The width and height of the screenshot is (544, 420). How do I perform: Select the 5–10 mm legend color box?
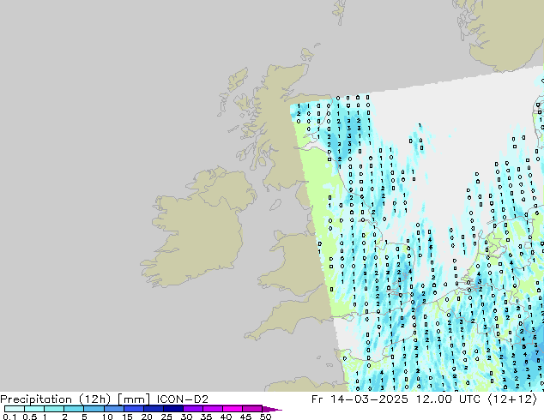94,409
